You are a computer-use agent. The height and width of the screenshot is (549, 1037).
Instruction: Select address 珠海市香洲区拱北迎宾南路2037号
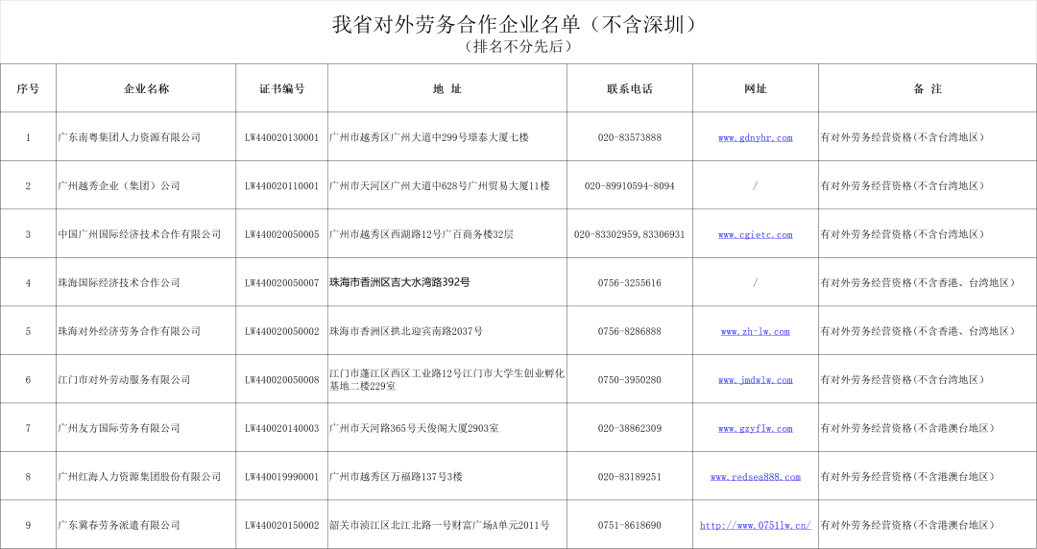pos(406,331)
